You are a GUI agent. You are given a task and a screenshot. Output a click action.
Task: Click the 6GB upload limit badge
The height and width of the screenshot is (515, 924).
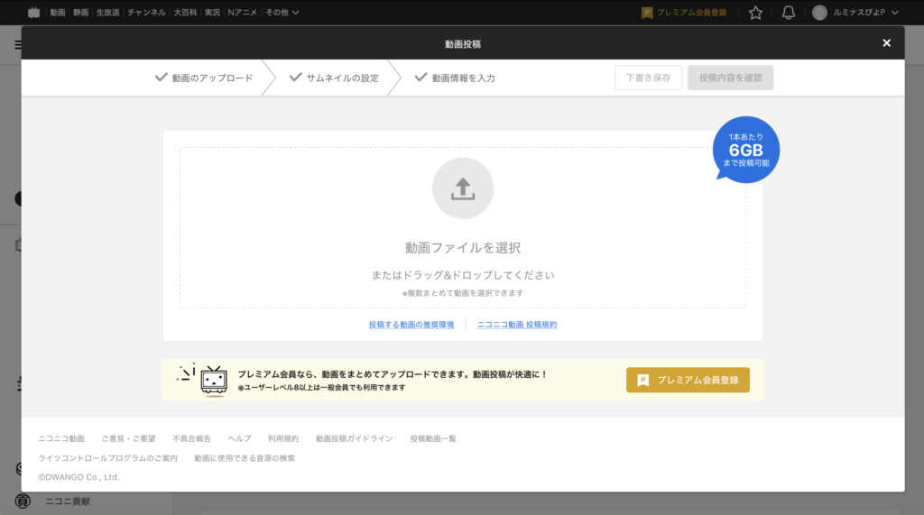745,149
